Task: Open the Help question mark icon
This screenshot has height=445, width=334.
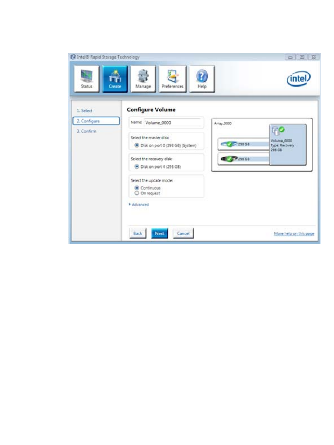Action: (x=202, y=79)
